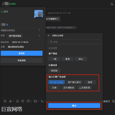This screenshot has height=115, width=115.
Task: Click the 客户等级 group heading
Action: 53,53
